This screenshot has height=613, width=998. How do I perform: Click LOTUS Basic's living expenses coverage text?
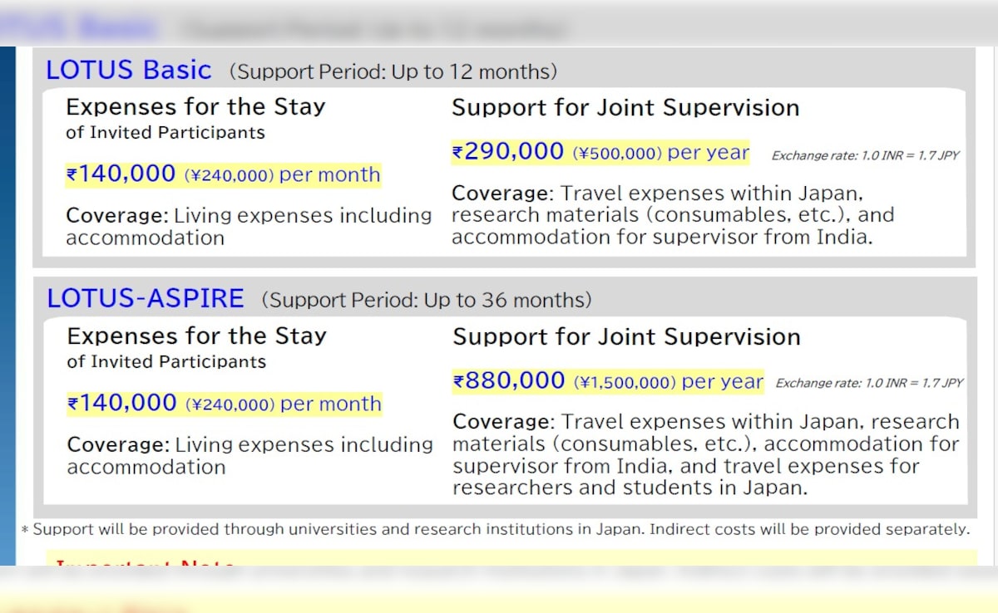click(x=248, y=227)
